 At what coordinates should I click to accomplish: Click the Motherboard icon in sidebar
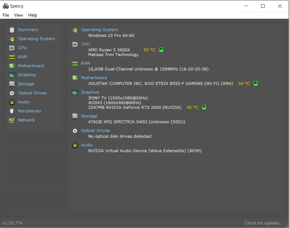pyautogui.click(x=12, y=66)
